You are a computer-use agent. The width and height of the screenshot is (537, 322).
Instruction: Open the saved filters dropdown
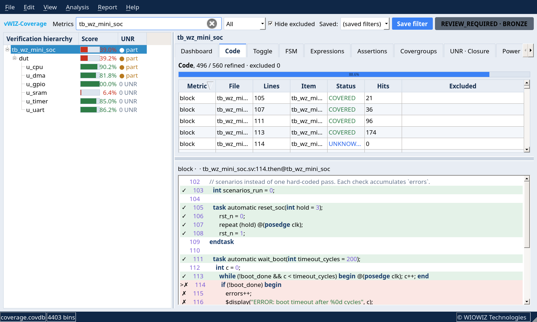(365, 24)
